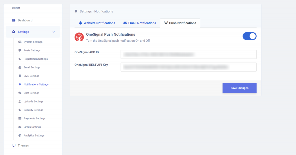Viewport: 296px width, 155px height.
Task: Click the Settings sidebar menu label
Action: [x=23, y=32]
